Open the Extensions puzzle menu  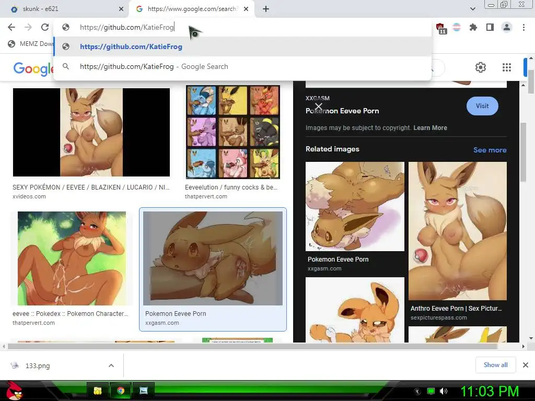click(473, 27)
